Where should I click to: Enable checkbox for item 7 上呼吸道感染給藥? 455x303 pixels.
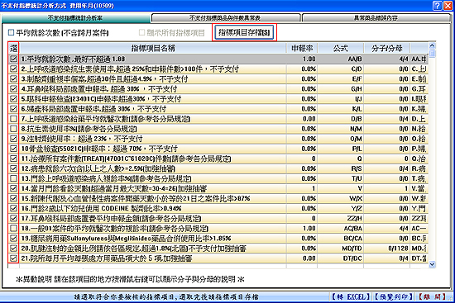[13, 119]
